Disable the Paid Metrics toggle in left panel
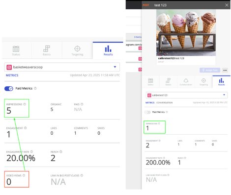Screen dimensions: 231x195 (x=9, y=89)
